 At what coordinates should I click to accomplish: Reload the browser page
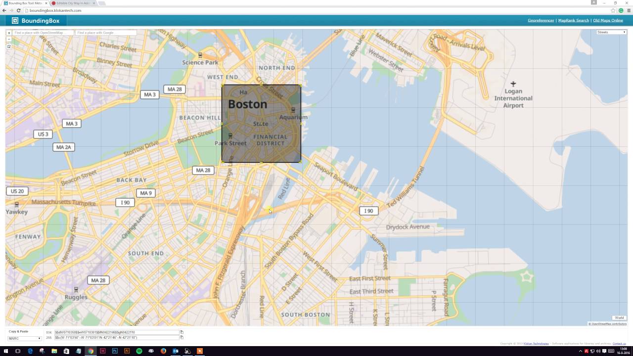(19, 10)
